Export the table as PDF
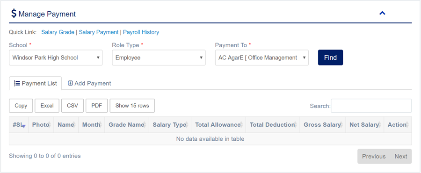The height and width of the screenshot is (173, 421). point(97,106)
